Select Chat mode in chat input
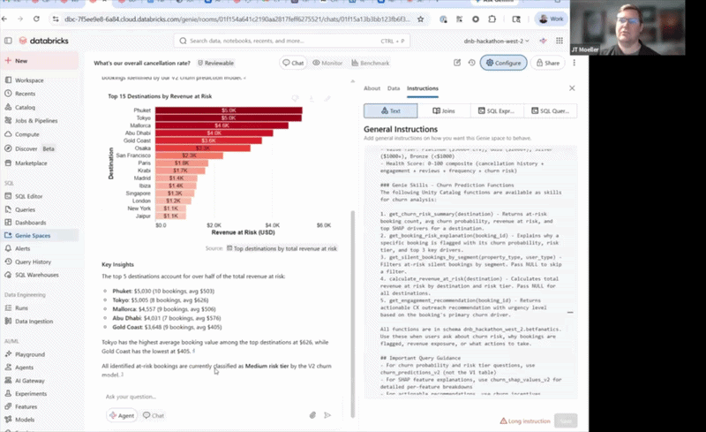 [154, 415]
